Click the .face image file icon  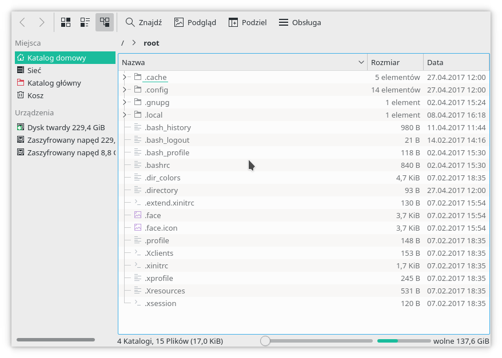[x=138, y=215]
